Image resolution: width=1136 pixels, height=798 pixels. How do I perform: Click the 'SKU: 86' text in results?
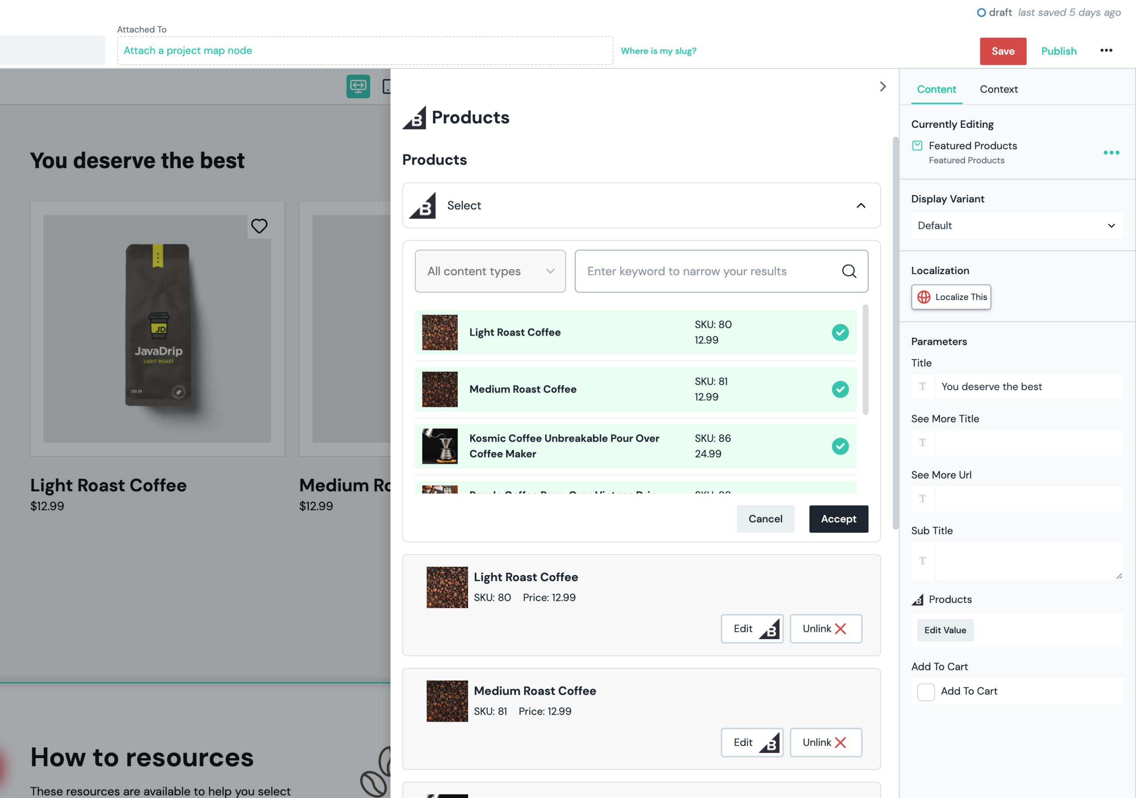click(713, 439)
